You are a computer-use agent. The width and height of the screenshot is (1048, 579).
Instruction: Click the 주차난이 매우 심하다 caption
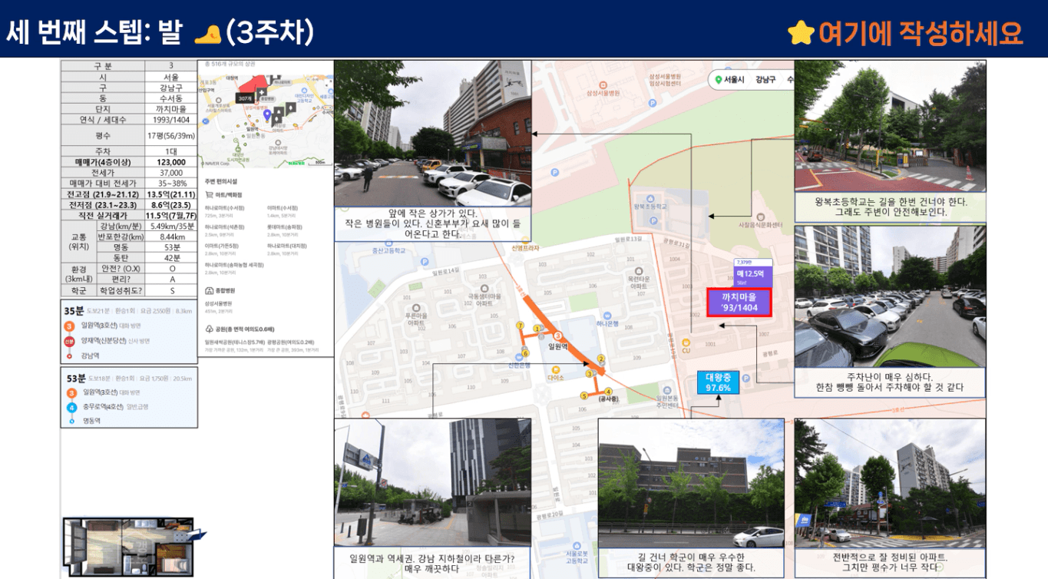pos(889,382)
